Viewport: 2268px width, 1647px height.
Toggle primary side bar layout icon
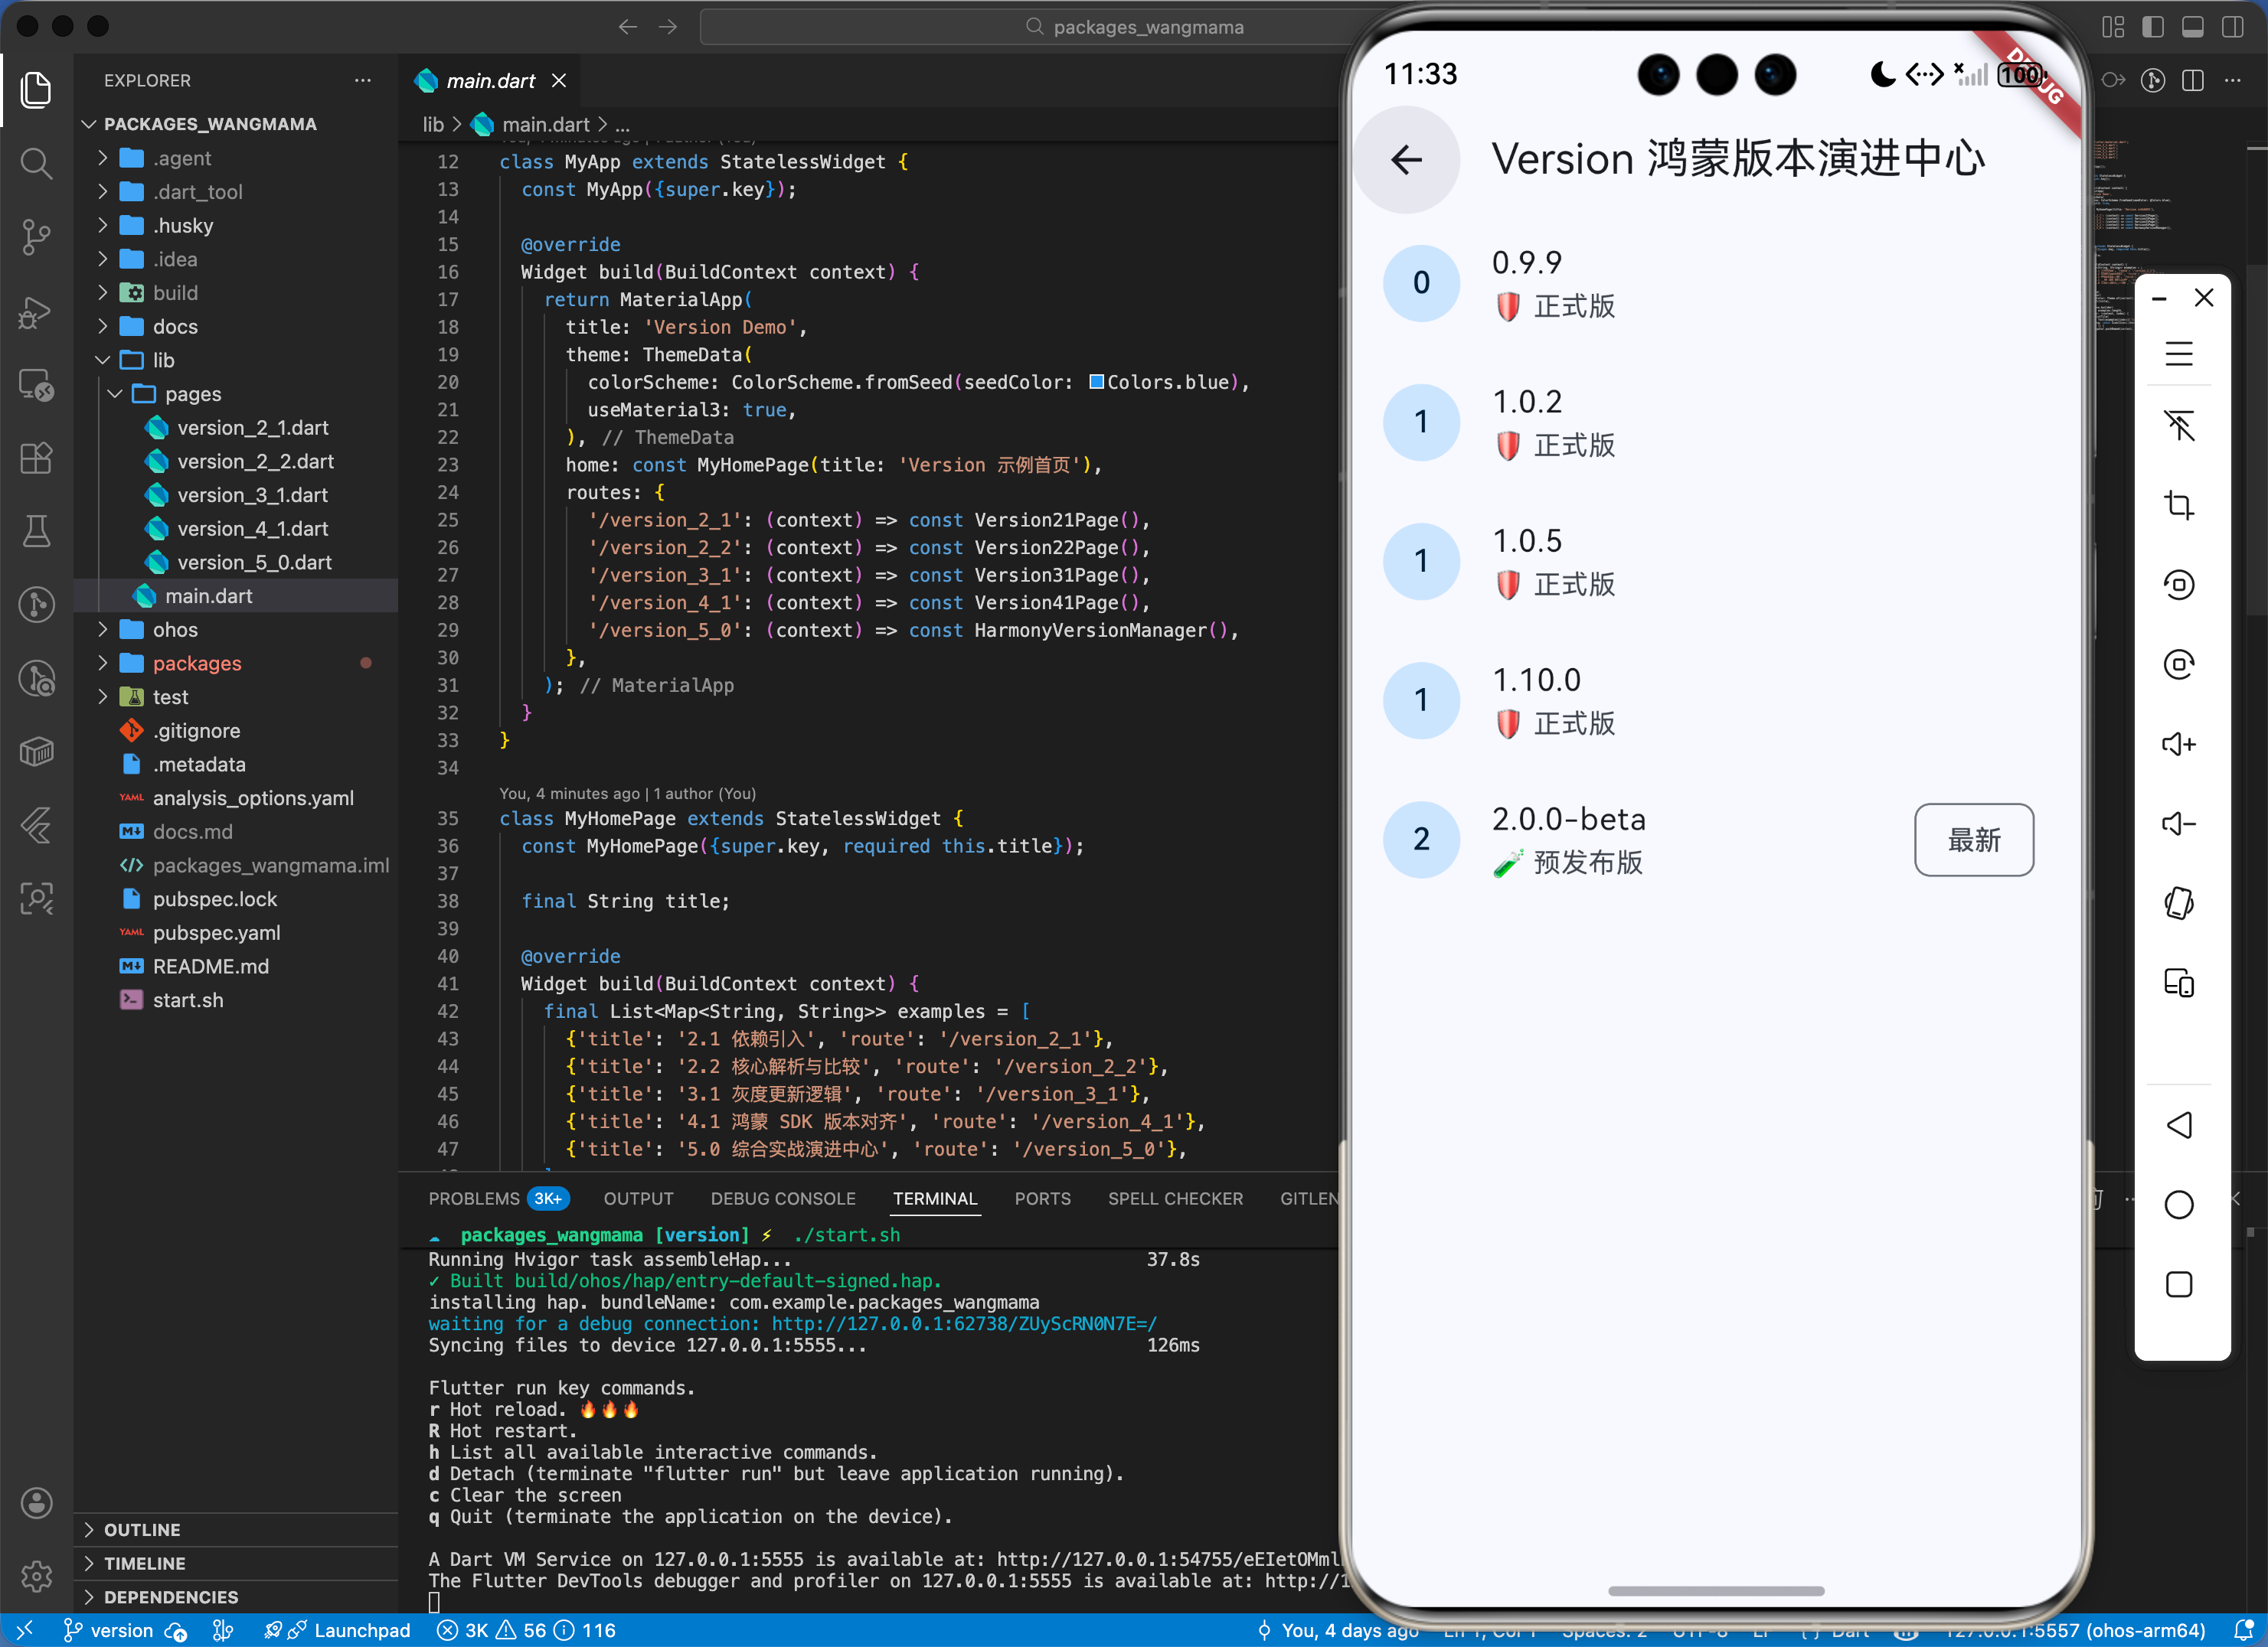click(x=2153, y=27)
